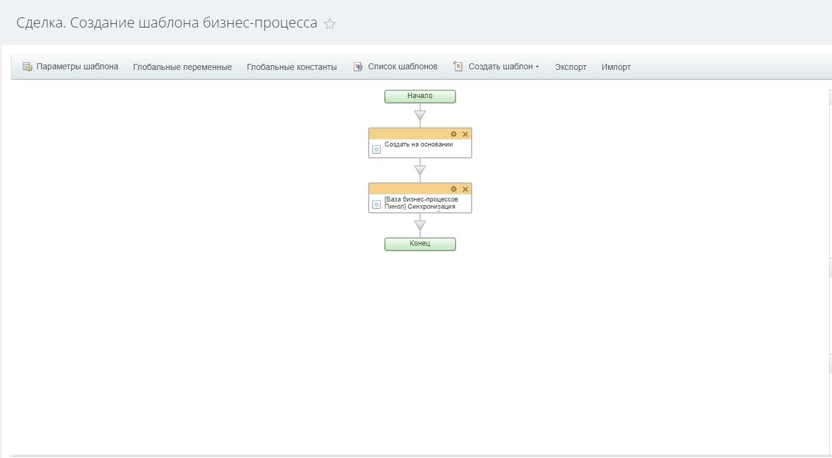Remove the Синхронизация activity with X
This screenshot has height=458, width=832.
tap(465, 189)
